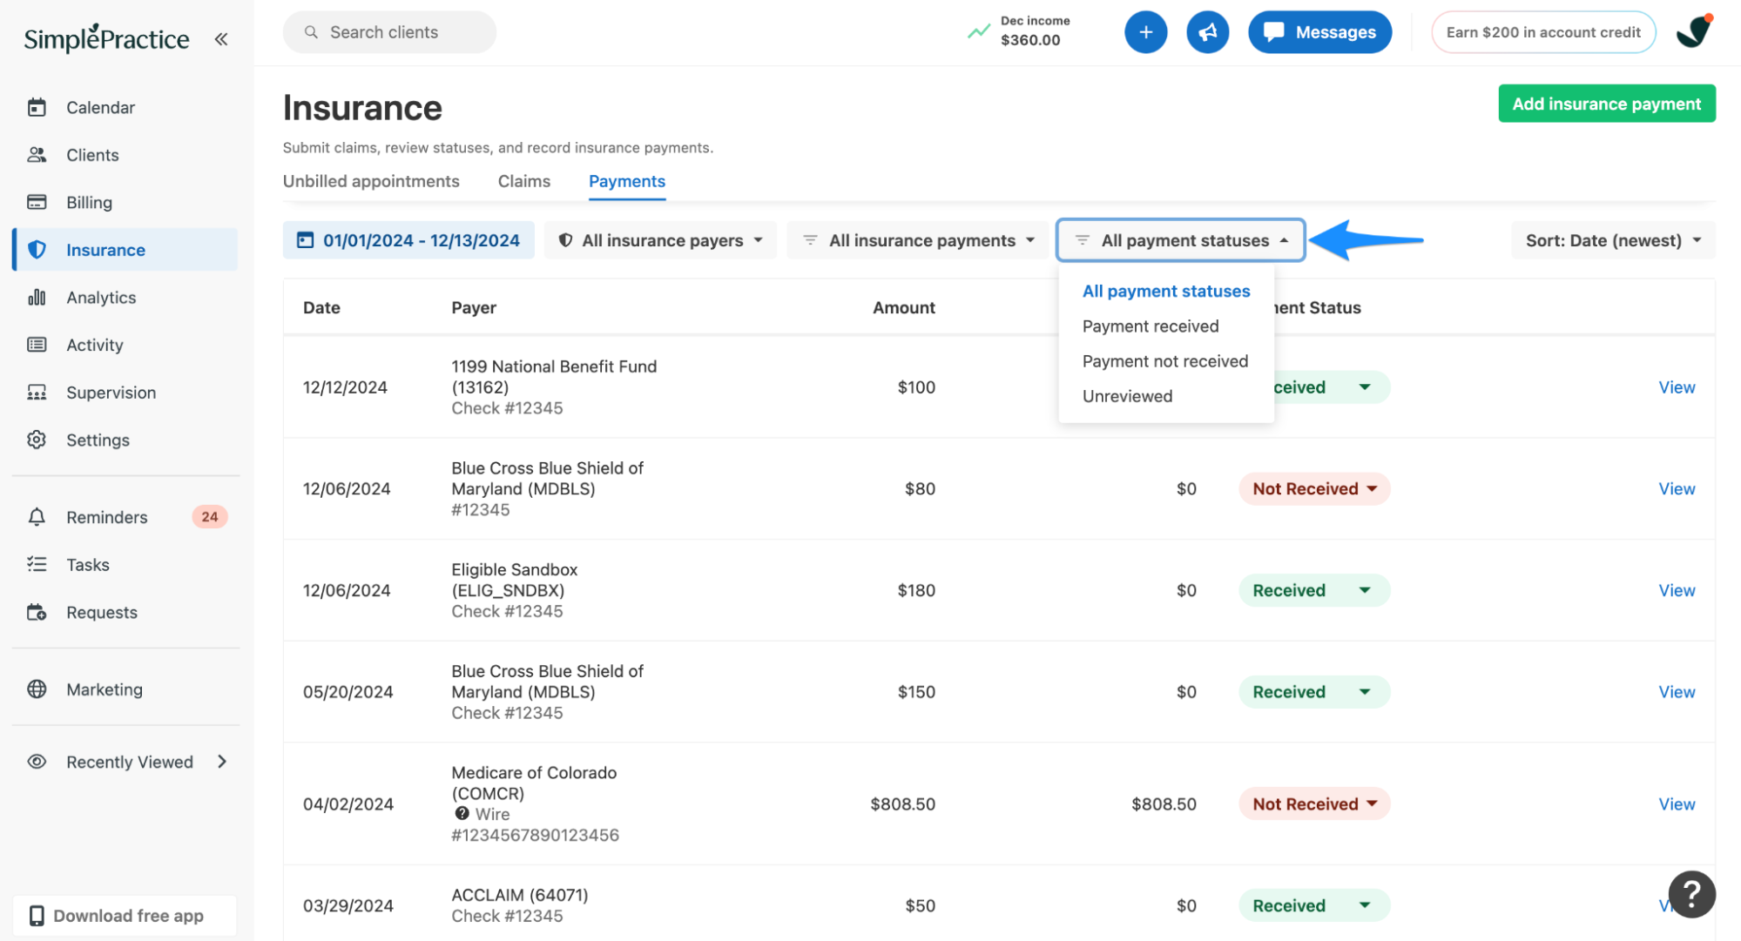
Task: Click the 04/02/2024 date cell
Action: 348,804
